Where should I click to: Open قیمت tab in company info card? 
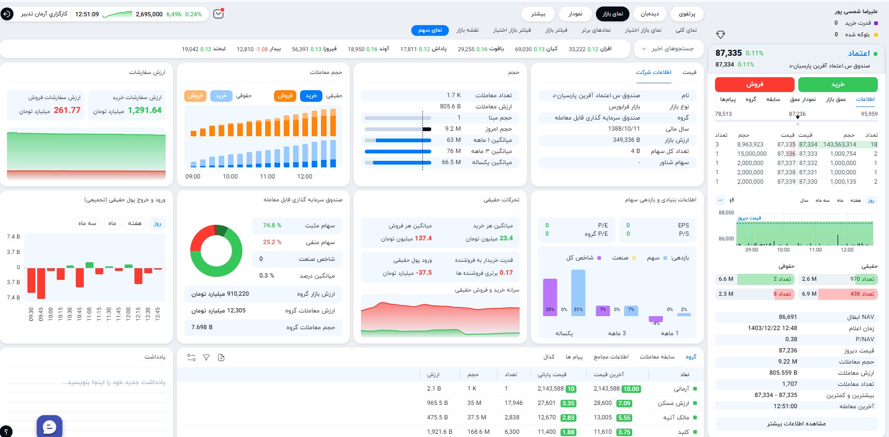click(689, 73)
